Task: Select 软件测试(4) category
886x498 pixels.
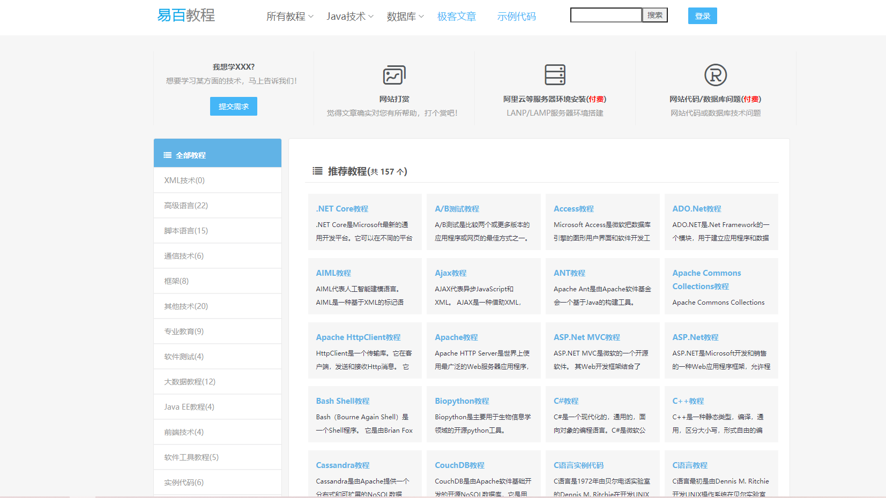Action: tap(218, 357)
